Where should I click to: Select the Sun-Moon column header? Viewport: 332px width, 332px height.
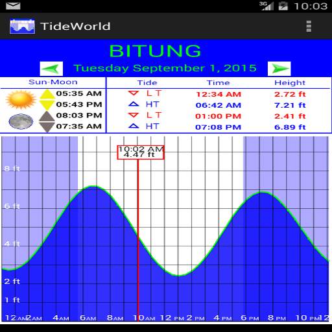(x=53, y=82)
